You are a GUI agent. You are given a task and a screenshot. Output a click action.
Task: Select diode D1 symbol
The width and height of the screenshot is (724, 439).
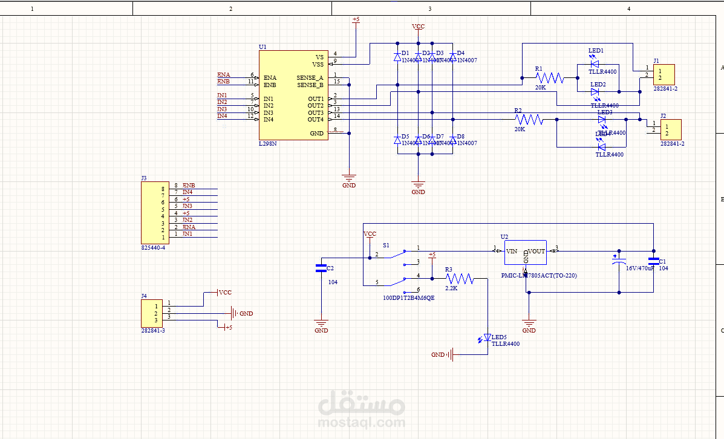point(397,57)
